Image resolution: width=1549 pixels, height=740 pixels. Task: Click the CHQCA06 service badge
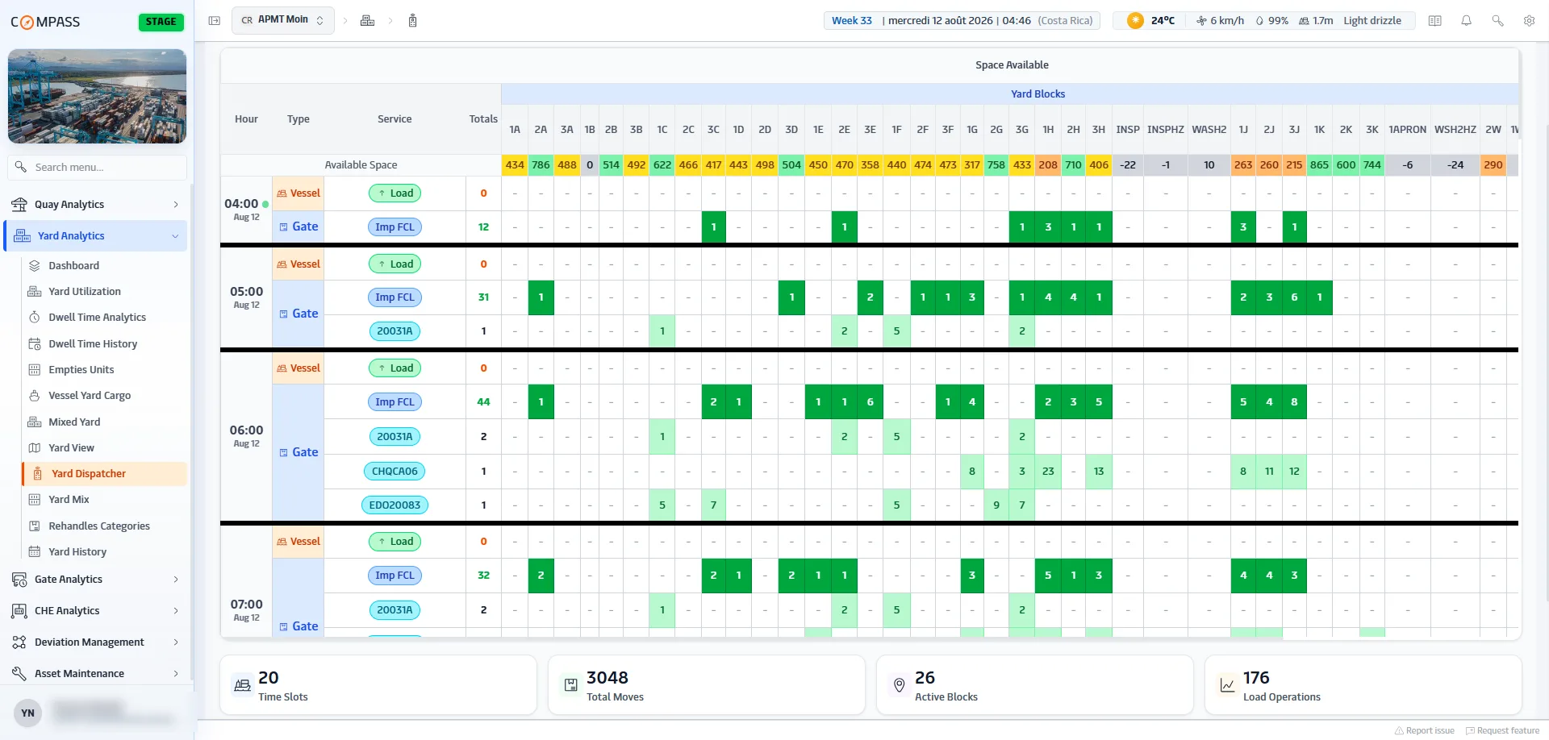pos(395,472)
